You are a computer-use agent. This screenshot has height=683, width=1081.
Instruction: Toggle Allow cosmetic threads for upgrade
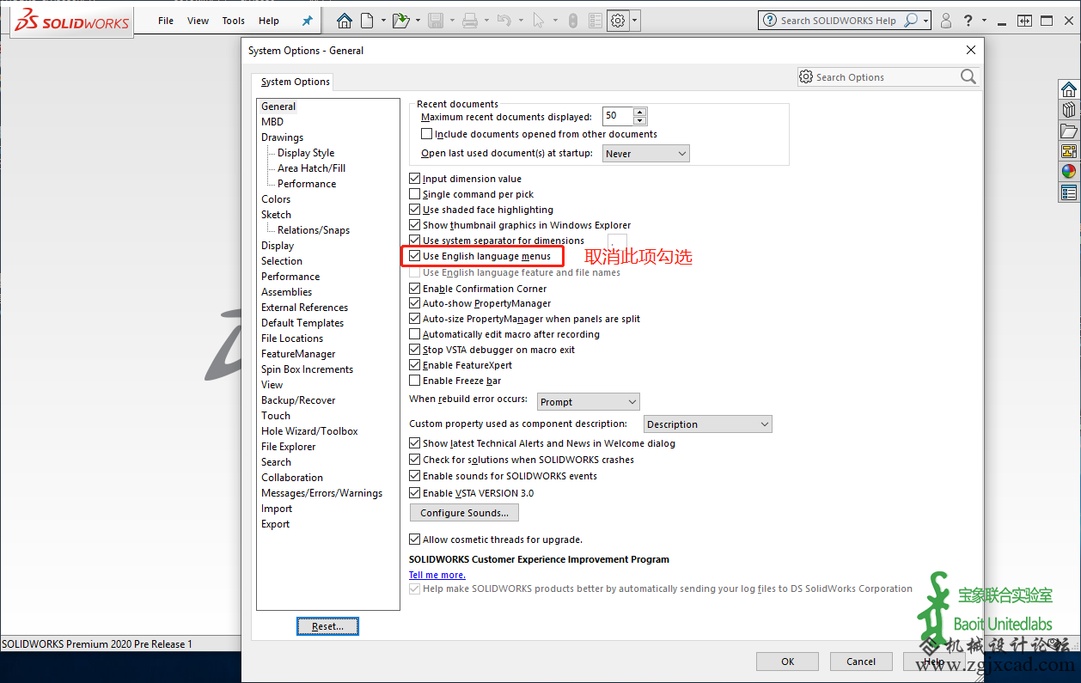click(x=415, y=540)
